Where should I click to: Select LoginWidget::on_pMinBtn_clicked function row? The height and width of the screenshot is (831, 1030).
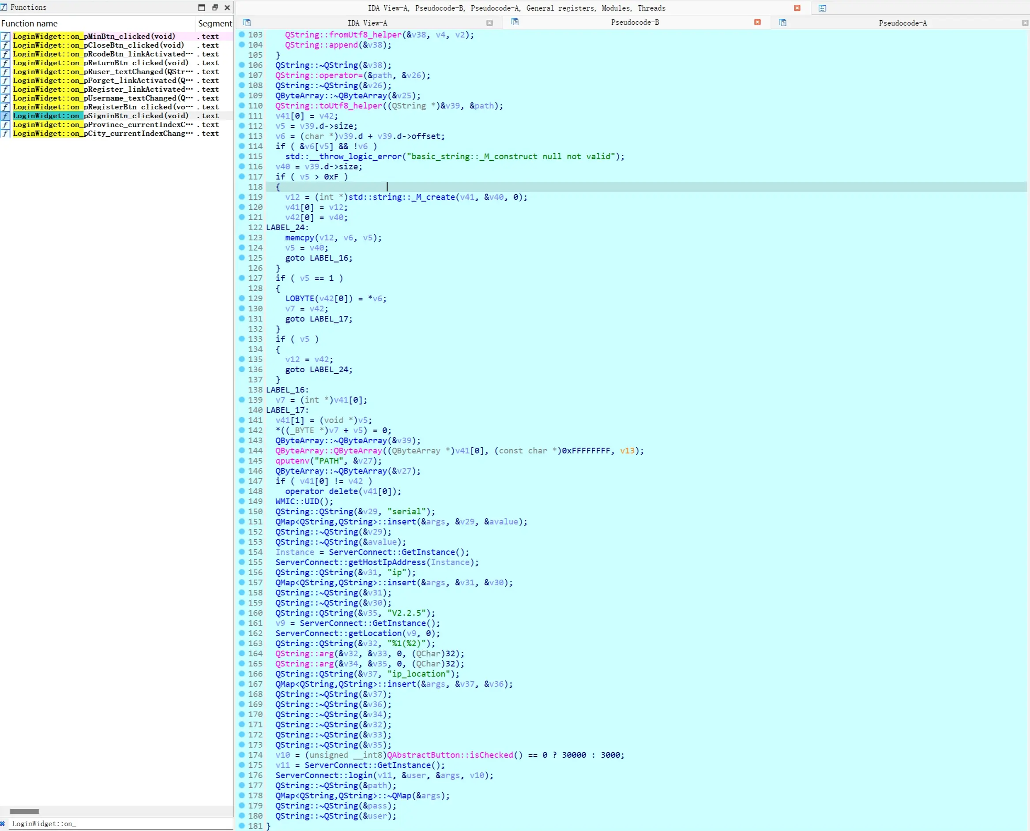pyautogui.click(x=117, y=36)
